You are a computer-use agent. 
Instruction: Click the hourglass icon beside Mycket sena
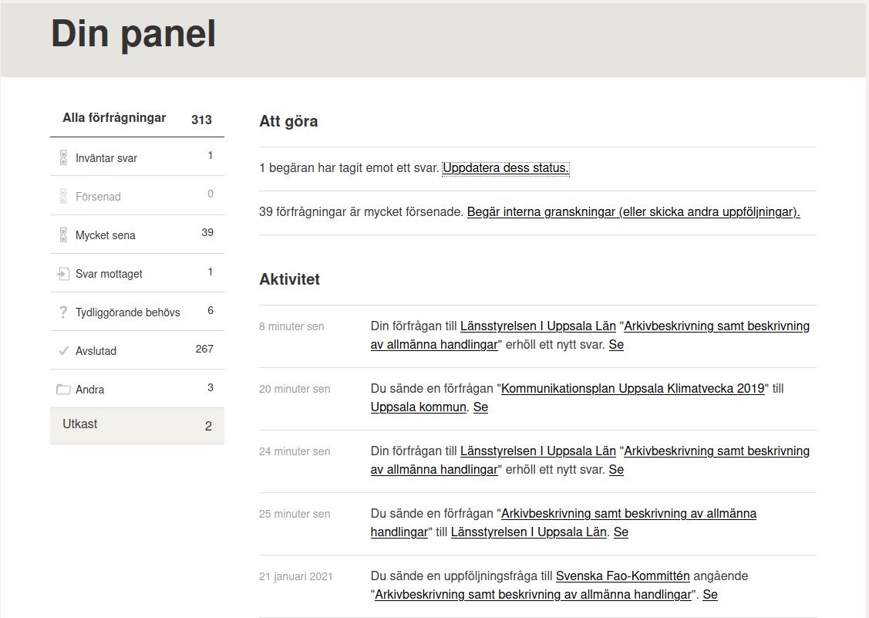tap(63, 235)
